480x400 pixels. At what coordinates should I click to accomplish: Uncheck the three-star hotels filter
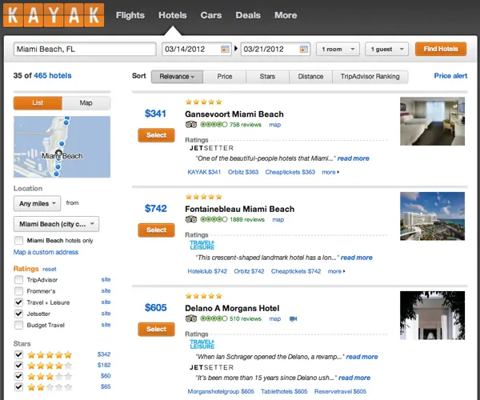coord(18,376)
